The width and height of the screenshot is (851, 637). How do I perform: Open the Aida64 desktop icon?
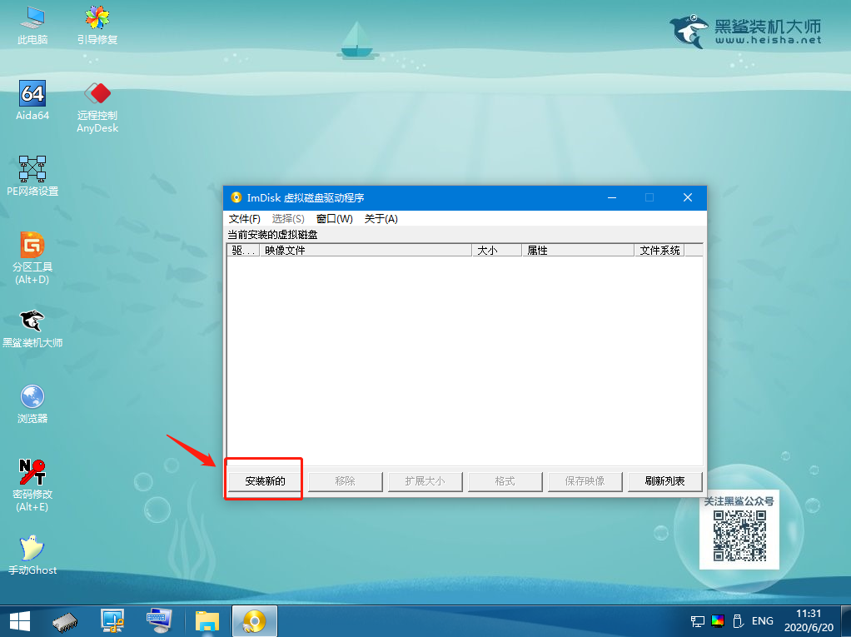(x=32, y=101)
